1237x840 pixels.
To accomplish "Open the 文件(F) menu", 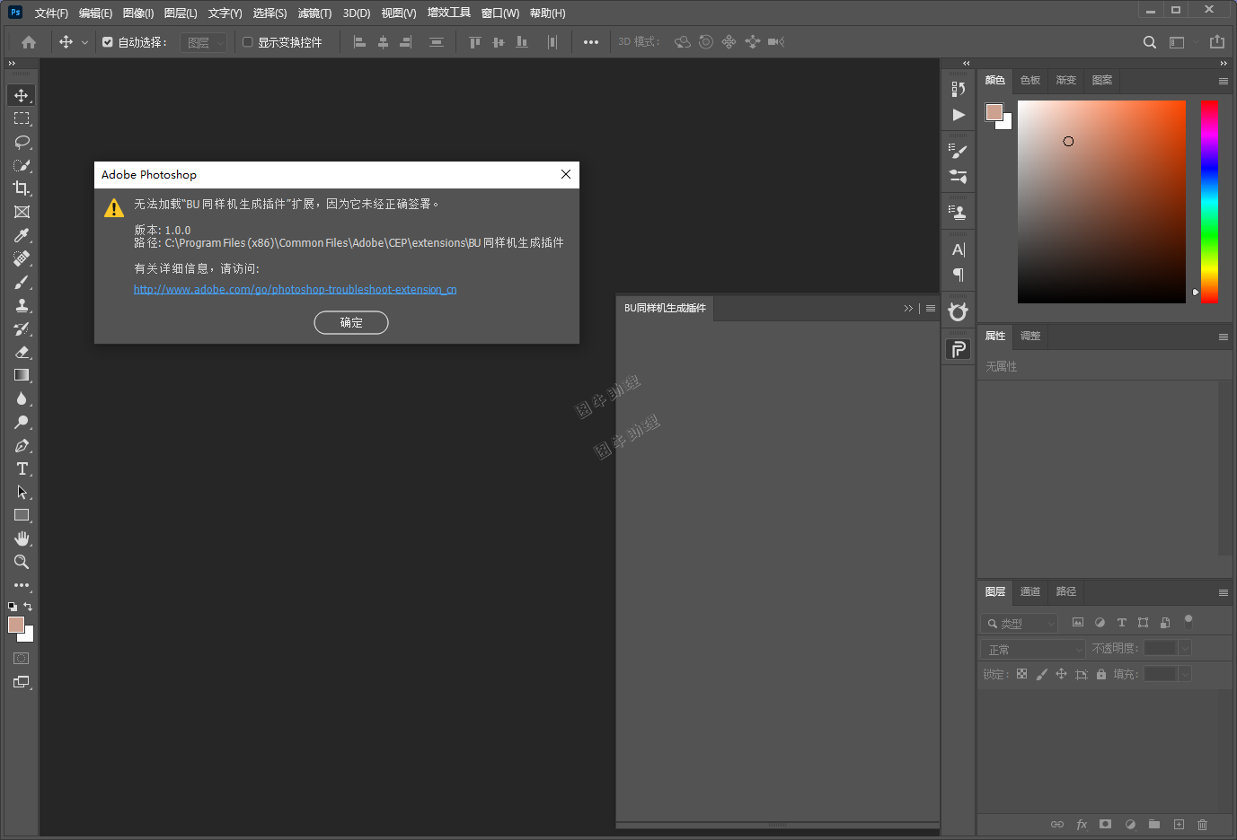I will pyautogui.click(x=51, y=13).
